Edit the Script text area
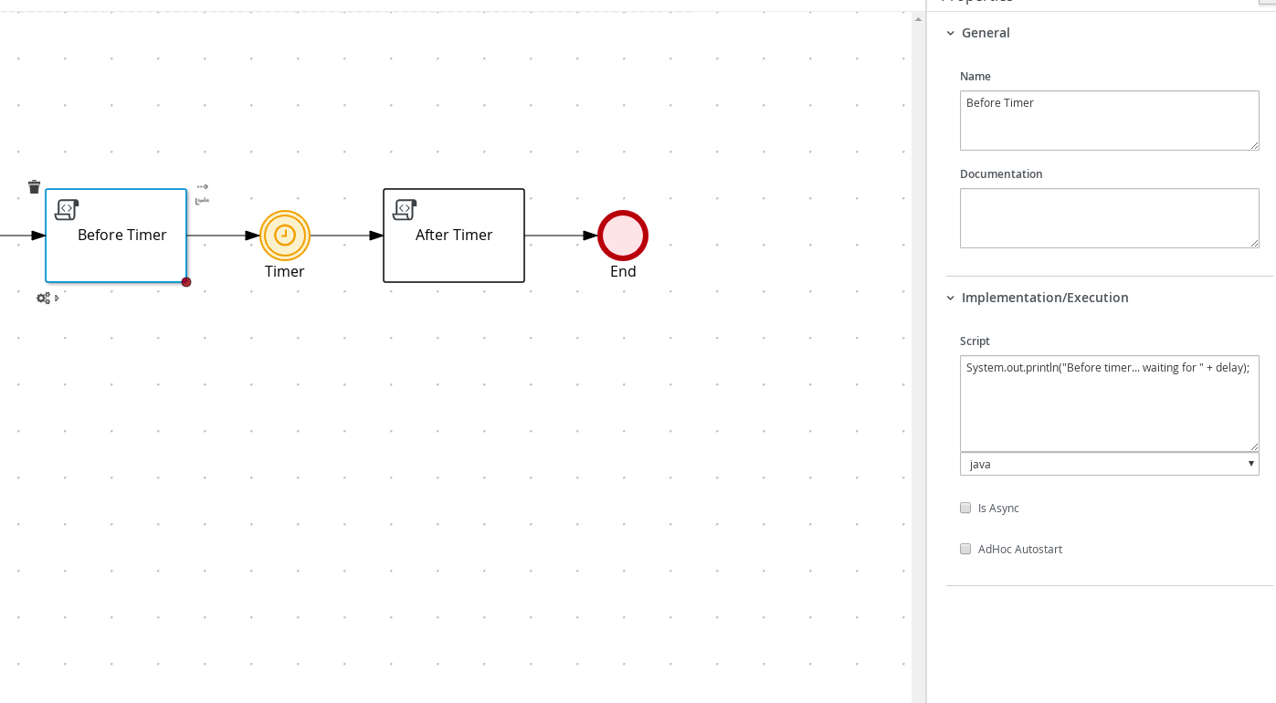Screen dimensions: 1276x703 point(1110,404)
